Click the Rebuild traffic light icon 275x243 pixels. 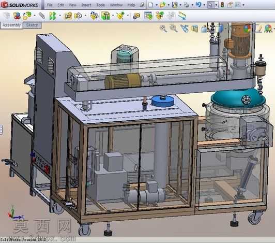222,5
